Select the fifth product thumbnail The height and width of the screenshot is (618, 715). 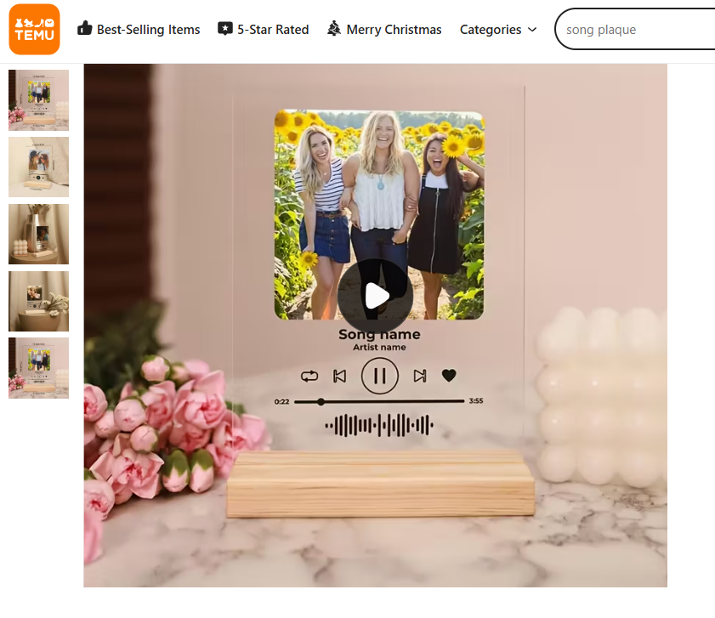point(39,367)
